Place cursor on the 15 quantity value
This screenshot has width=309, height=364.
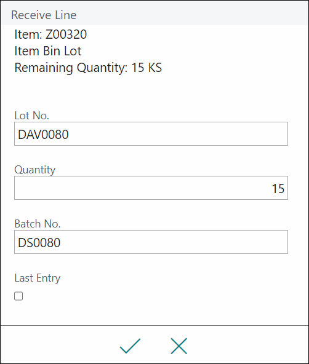[x=278, y=189]
